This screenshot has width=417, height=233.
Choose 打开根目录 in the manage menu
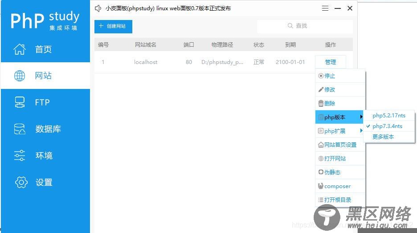tap(340, 200)
